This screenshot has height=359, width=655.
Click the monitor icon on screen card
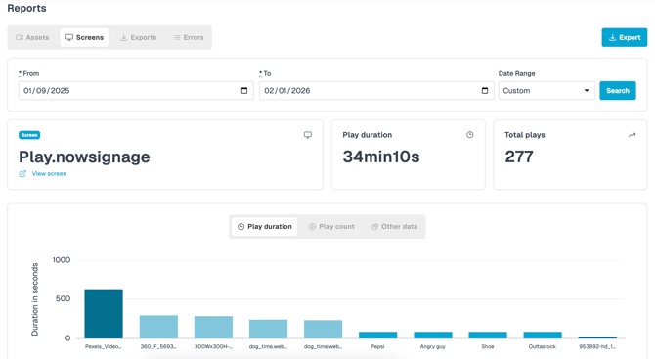point(308,135)
